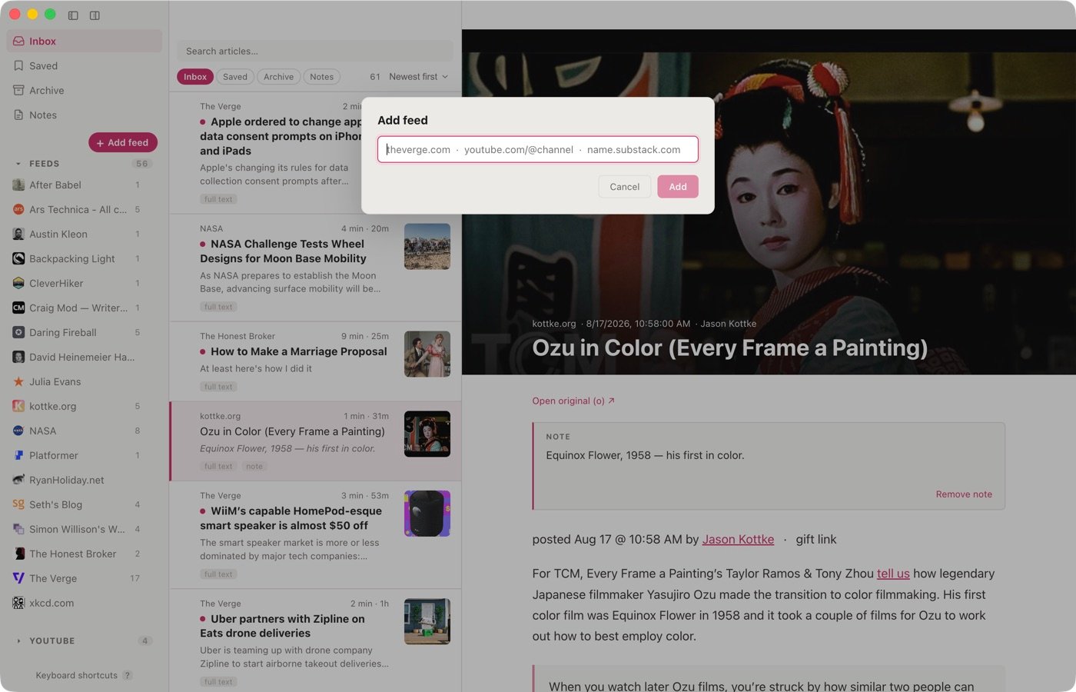Image resolution: width=1076 pixels, height=692 pixels.
Task: Select The Verge feed icon
Action: (18, 579)
